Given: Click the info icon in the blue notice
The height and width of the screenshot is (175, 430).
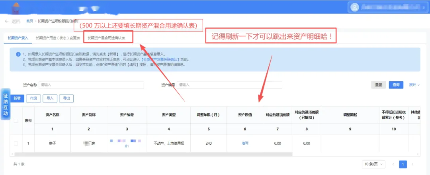Looking at the screenshot, I should [x=18, y=54].
